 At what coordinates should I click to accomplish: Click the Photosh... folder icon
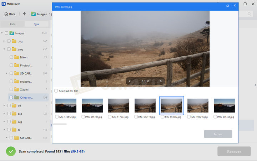click(16, 65)
